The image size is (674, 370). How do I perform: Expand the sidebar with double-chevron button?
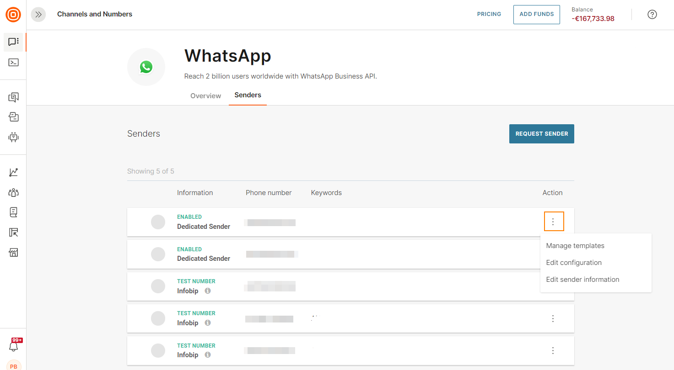(x=38, y=15)
